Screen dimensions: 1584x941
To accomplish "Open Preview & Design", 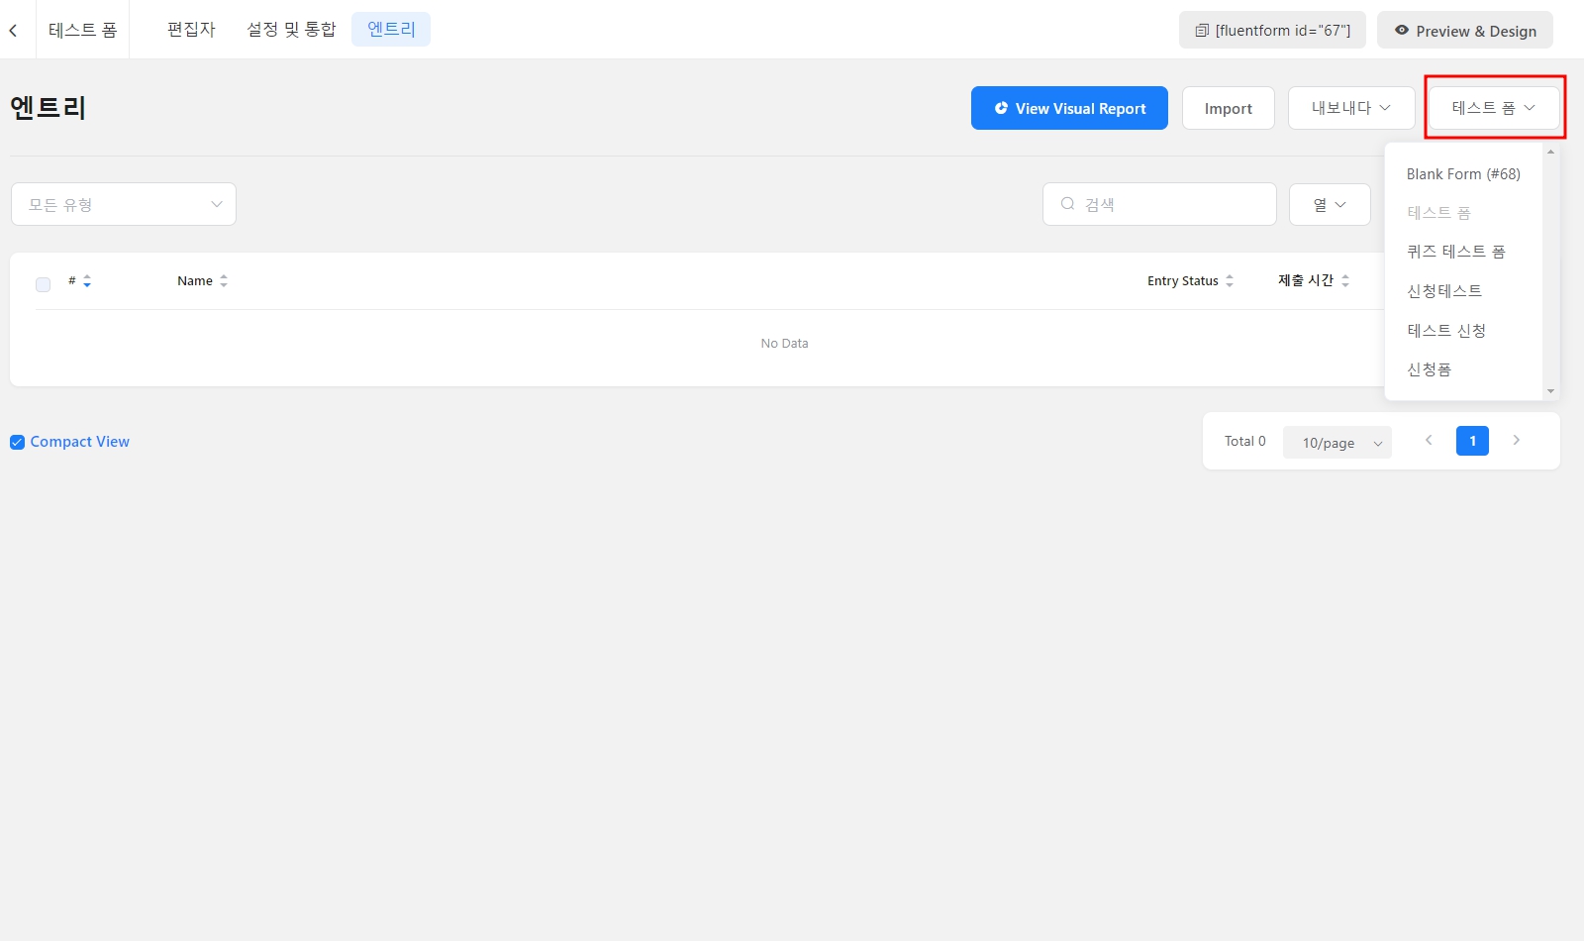I will pyautogui.click(x=1465, y=31).
